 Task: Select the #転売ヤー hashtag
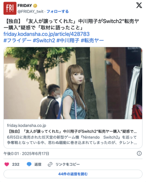(92, 40)
